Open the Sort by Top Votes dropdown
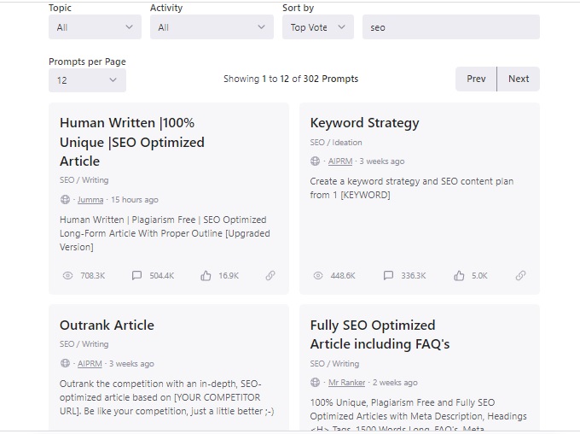 (x=317, y=27)
